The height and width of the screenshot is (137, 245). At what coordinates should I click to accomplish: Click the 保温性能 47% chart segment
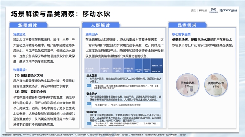(129, 66)
